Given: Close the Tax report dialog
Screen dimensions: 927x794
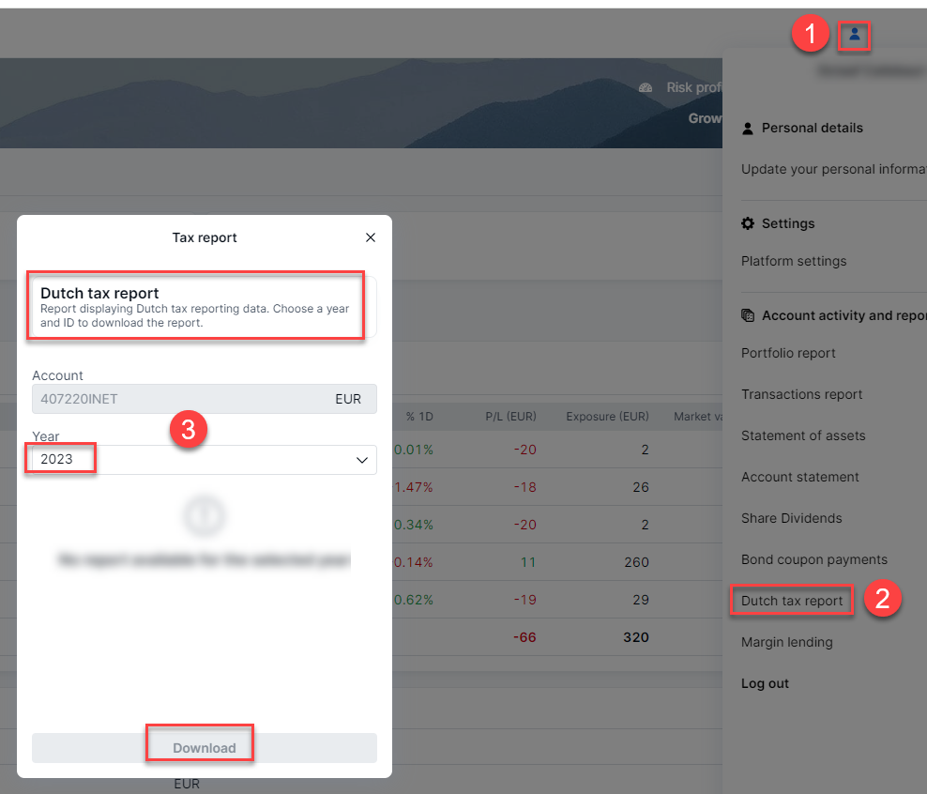Looking at the screenshot, I should (371, 237).
